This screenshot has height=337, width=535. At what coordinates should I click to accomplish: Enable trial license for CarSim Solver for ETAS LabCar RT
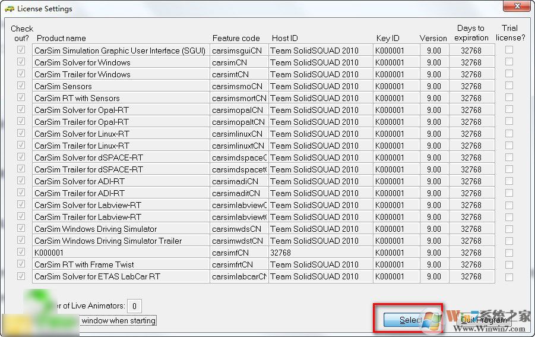pos(509,276)
